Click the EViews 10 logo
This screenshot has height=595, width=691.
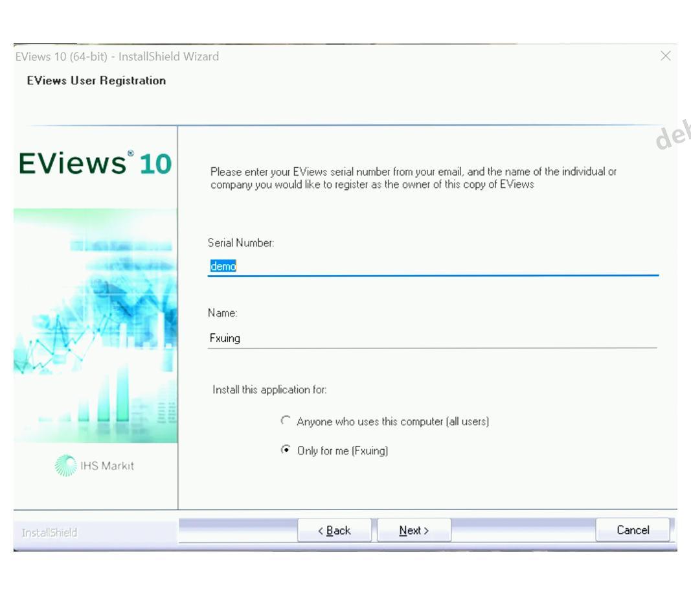tap(95, 163)
